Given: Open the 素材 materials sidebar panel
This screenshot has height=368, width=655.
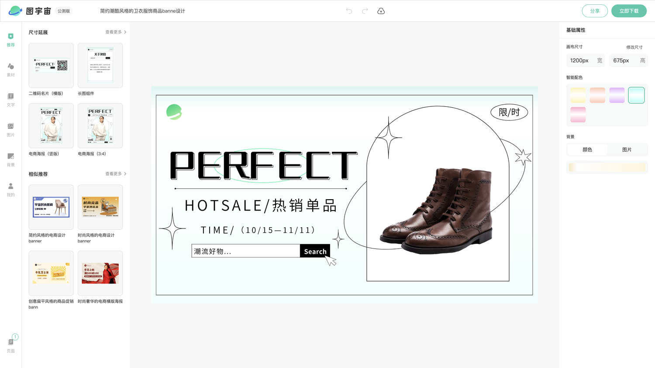Looking at the screenshot, I should 10,70.
